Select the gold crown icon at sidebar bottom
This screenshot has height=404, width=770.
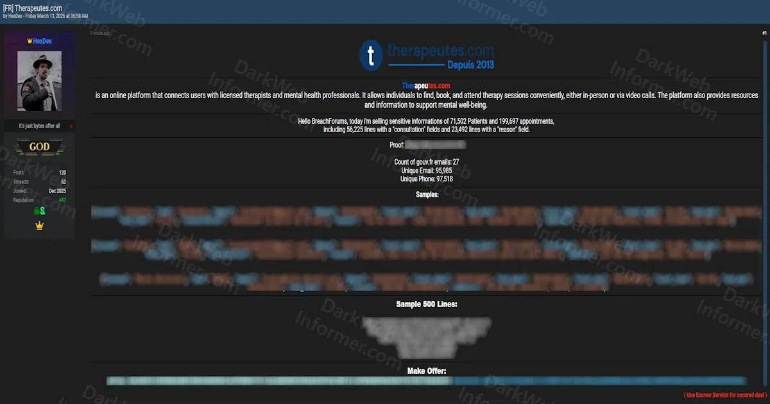click(x=39, y=226)
